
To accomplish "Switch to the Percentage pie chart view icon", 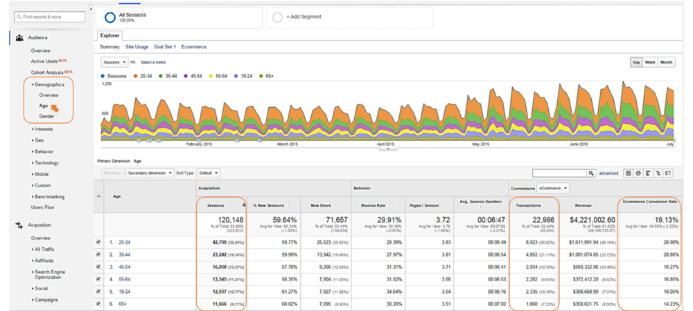I will [638, 173].
